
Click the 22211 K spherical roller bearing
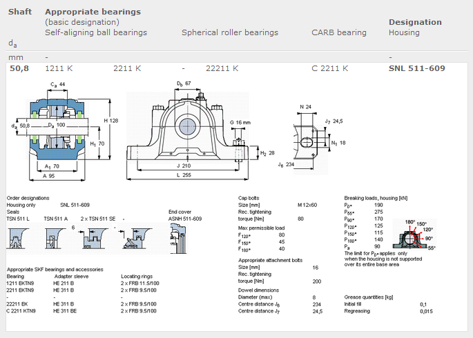222,68
